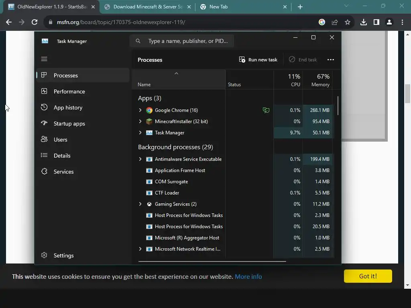Switch to the Processes page
The width and height of the screenshot is (411, 308).
coord(83,75)
